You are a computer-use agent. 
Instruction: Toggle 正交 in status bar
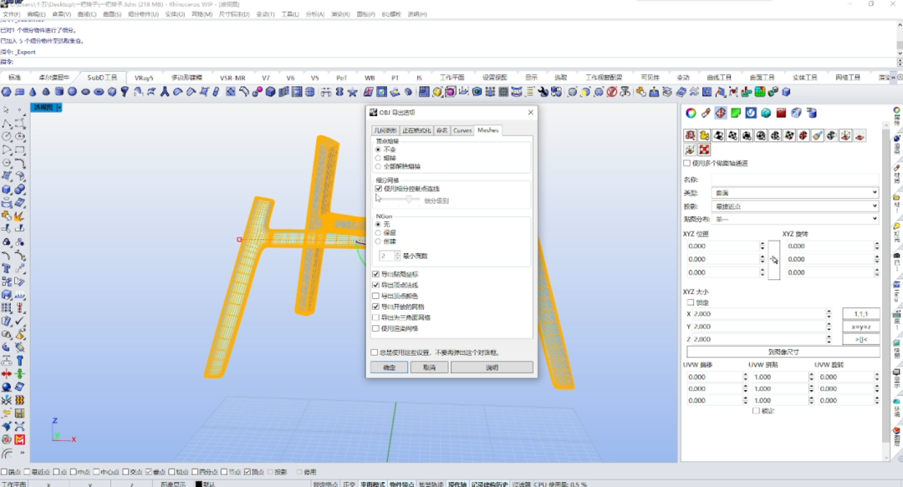349,484
